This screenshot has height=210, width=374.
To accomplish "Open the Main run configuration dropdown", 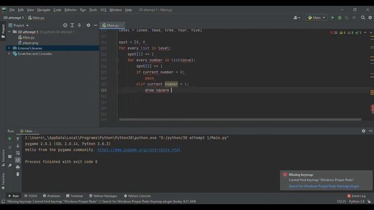I will point(317,17).
